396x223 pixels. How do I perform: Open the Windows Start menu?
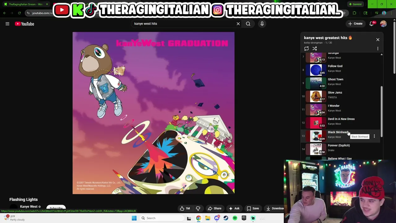[x=134, y=218]
